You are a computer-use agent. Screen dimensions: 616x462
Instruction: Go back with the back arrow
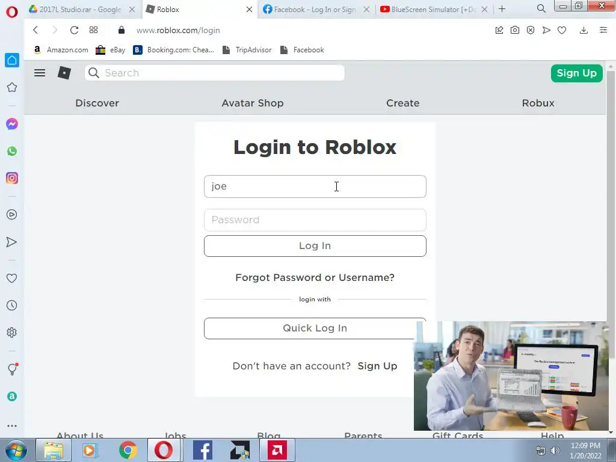(35, 30)
